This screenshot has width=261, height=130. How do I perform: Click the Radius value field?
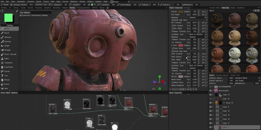(66, 5)
